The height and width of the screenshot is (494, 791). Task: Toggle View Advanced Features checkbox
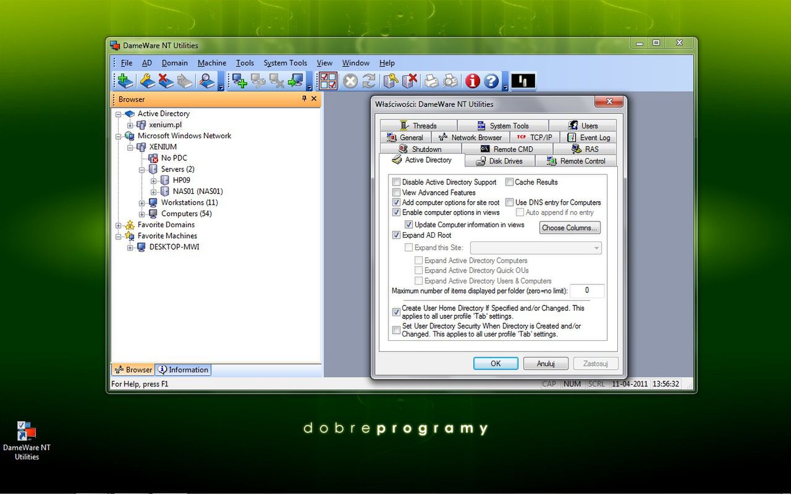(397, 193)
